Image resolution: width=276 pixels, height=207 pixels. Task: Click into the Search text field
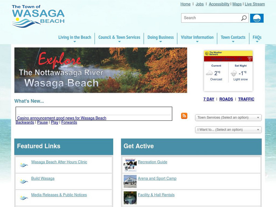(x=210, y=18)
